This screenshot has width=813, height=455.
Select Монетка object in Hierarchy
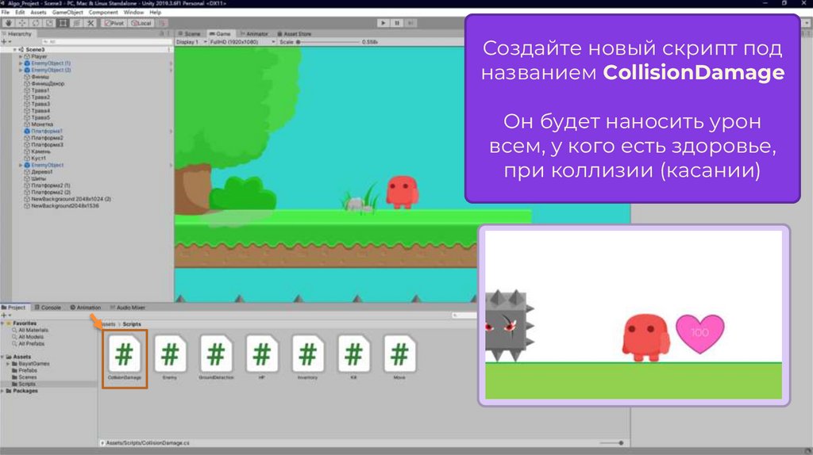41,124
